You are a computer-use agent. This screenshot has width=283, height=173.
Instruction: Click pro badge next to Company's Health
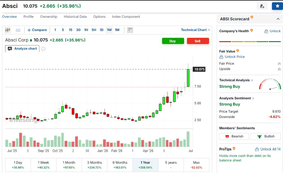(x=252, y=30)
